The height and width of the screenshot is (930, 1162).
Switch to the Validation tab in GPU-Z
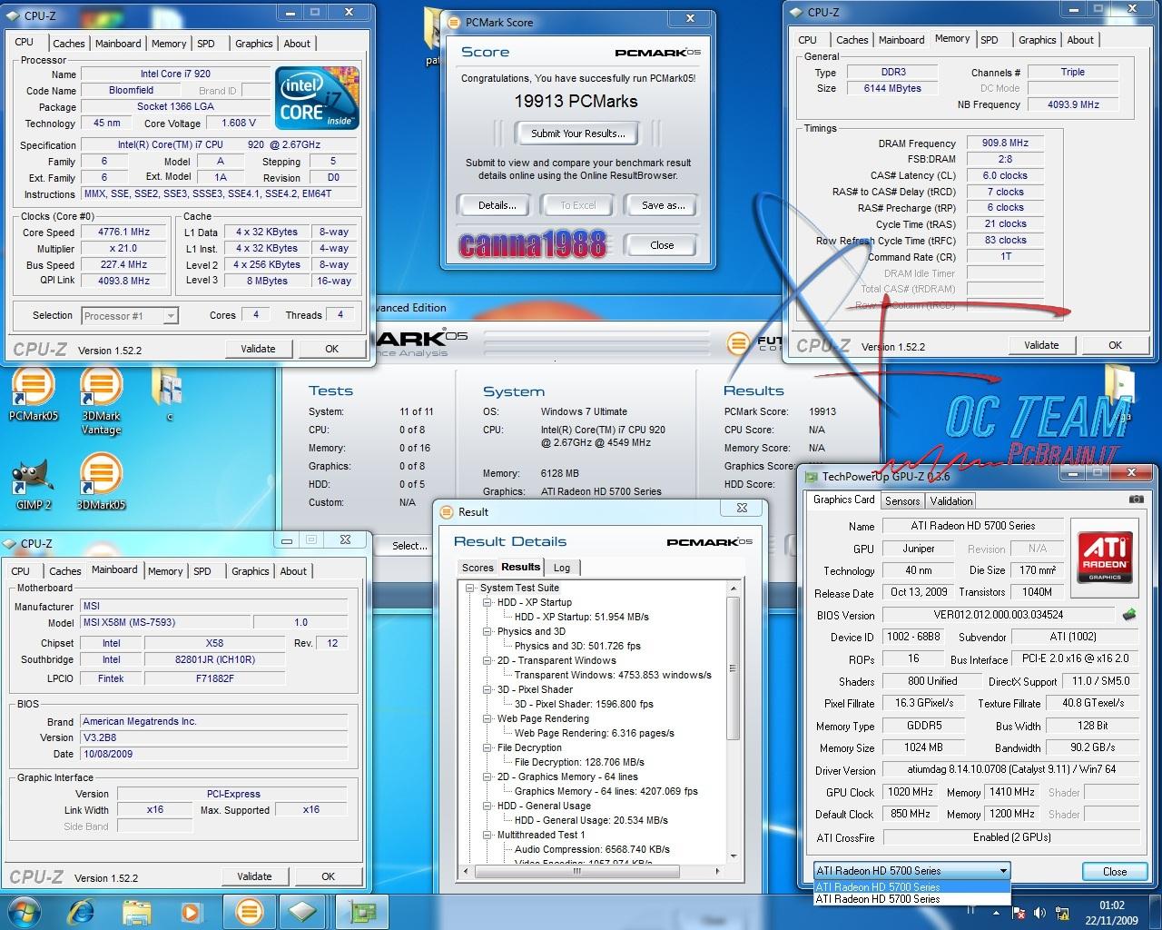pos(951,500)
